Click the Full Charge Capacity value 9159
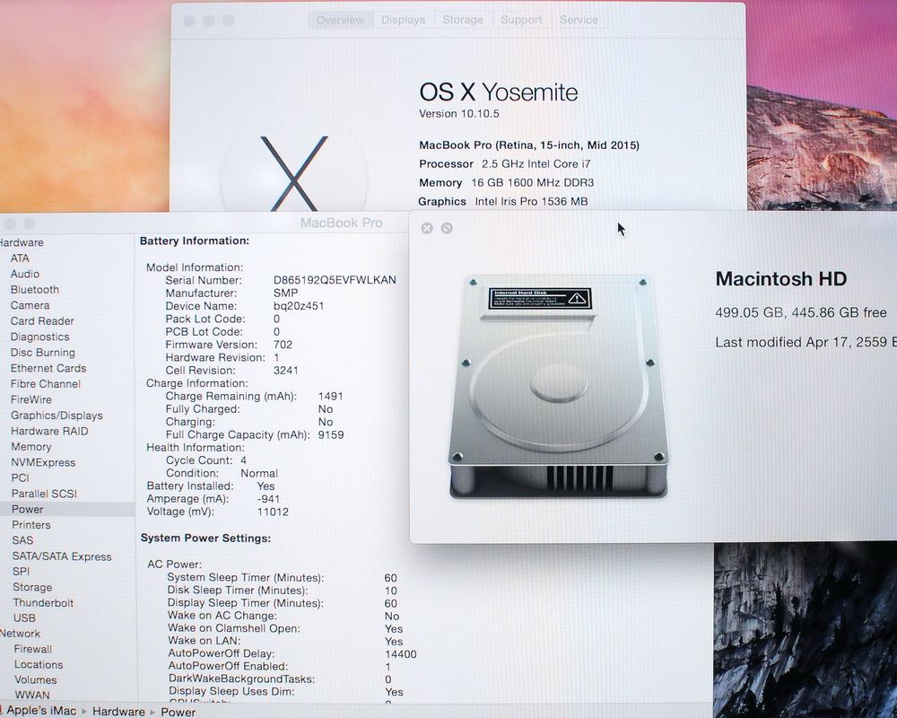 pyautogui.click(x=331, y=434)
